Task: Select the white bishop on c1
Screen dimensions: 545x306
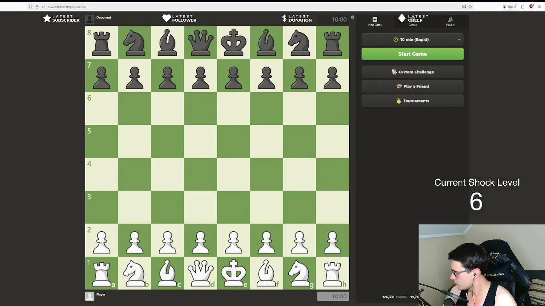Action: (x=167, y=273)
